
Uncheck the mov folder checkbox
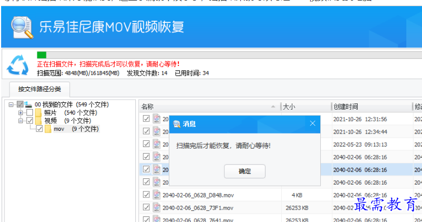click(x=39, y=129)
